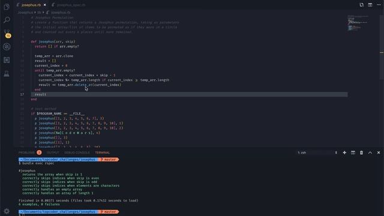Viewport: 384px width, 216px height.
Task: Click line number 17 in the gutter
Action: pos(22,94)
